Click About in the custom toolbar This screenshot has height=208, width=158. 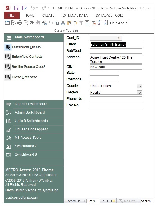pos(123,23)
